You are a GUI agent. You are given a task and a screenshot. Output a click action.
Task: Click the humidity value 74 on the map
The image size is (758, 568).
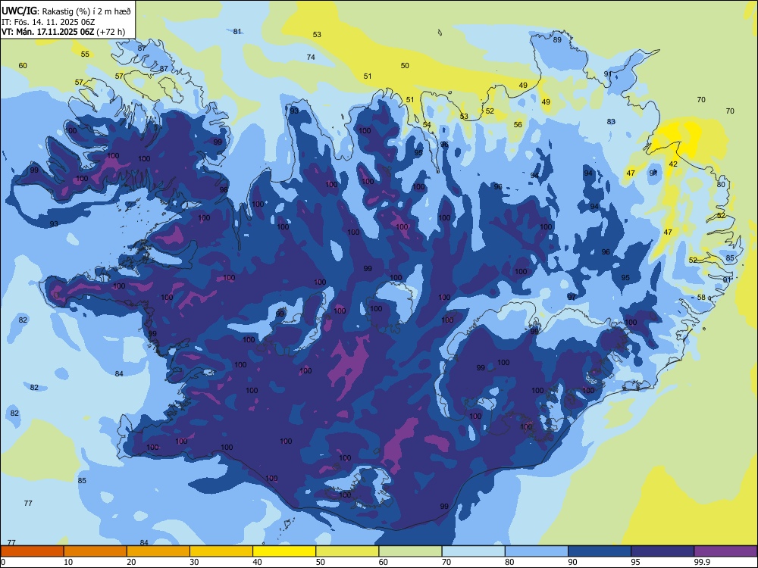pos(311,57)
